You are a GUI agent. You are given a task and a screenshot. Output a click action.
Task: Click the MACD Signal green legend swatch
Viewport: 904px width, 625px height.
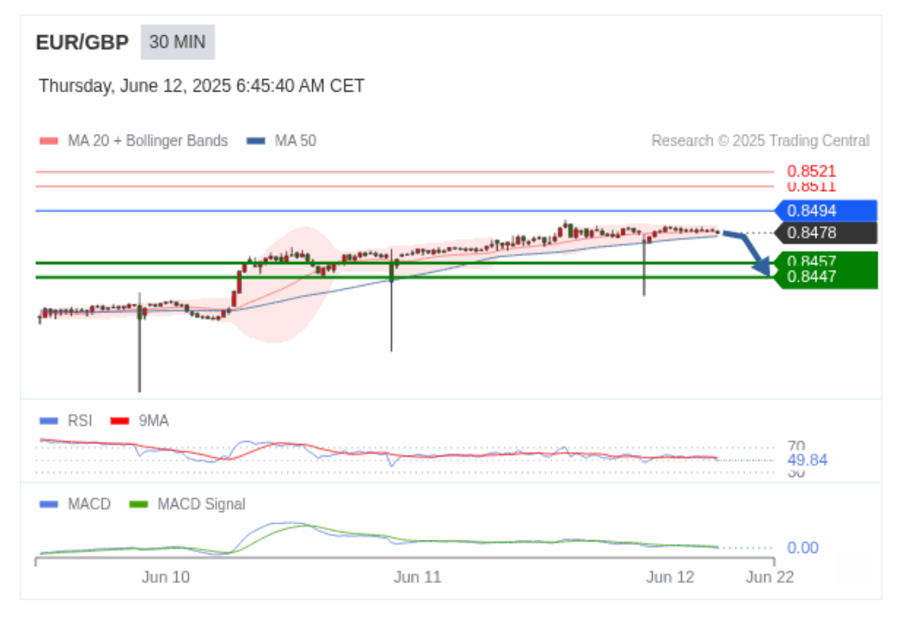(x=138, y=504)
